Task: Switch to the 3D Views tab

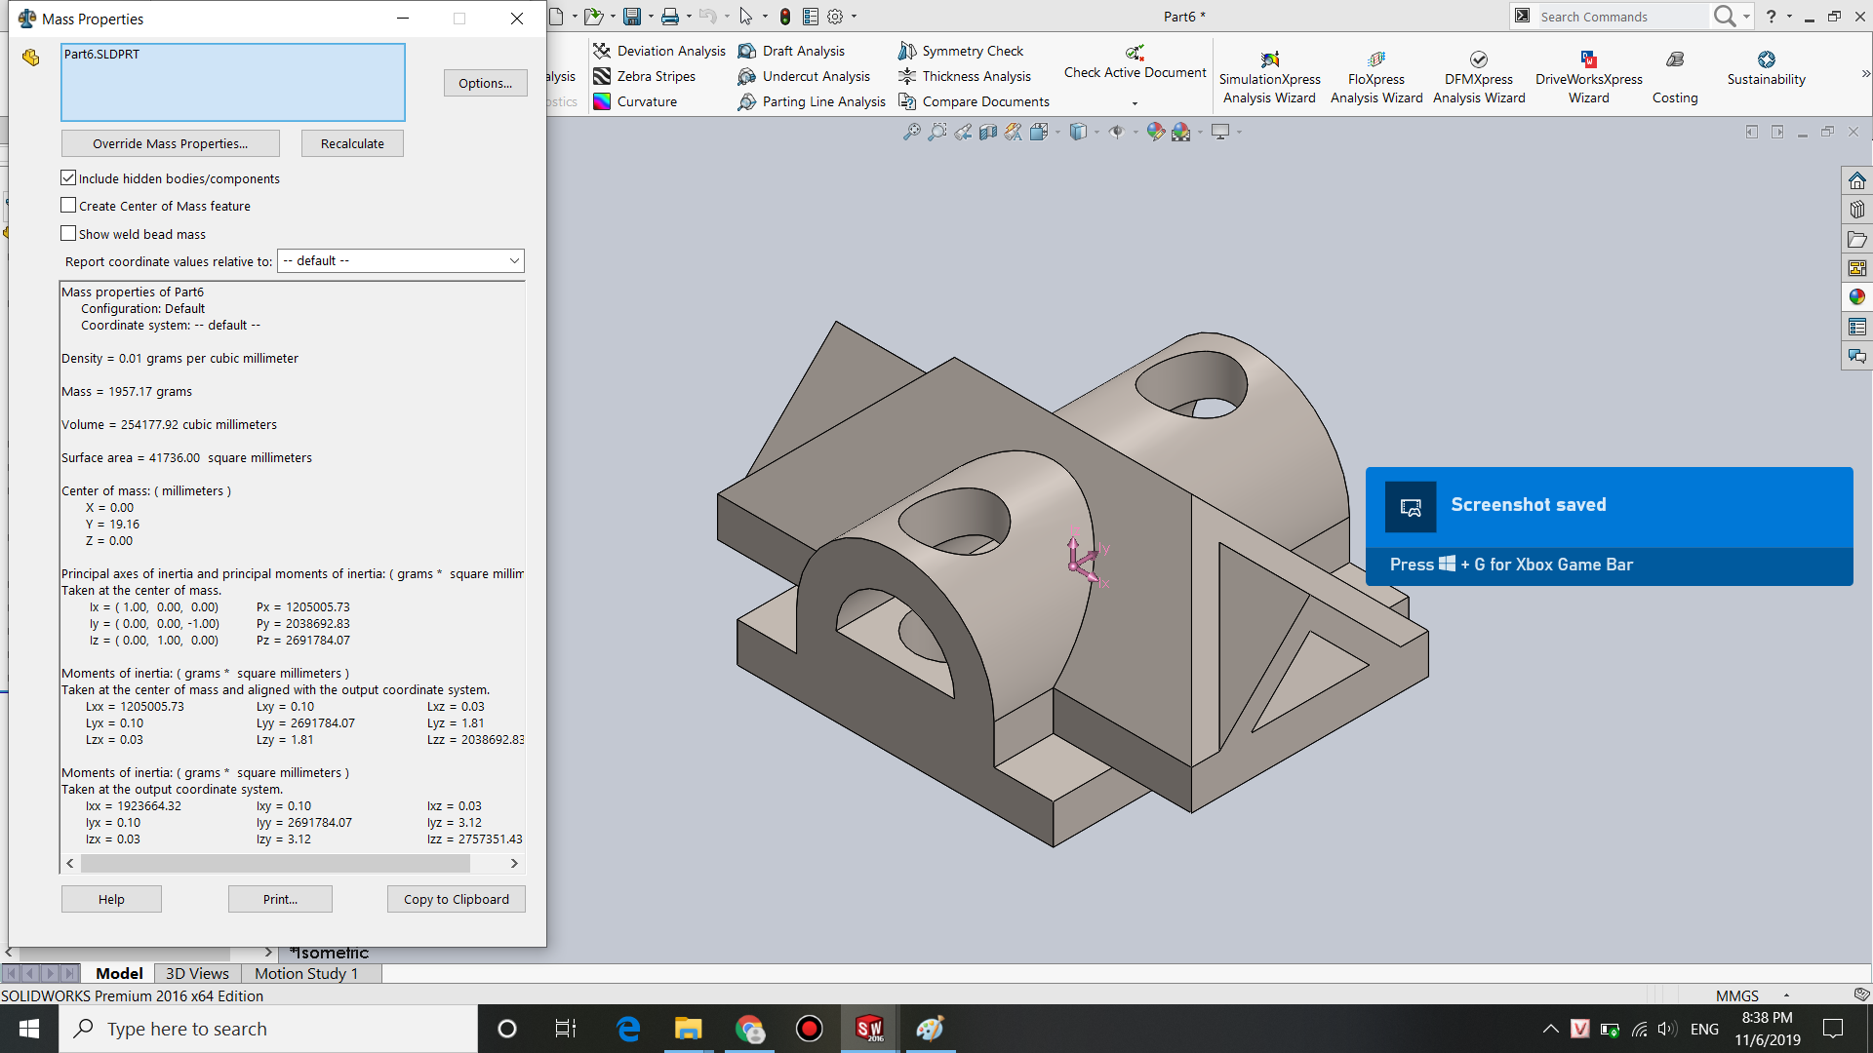Action: tap(197, 973)
